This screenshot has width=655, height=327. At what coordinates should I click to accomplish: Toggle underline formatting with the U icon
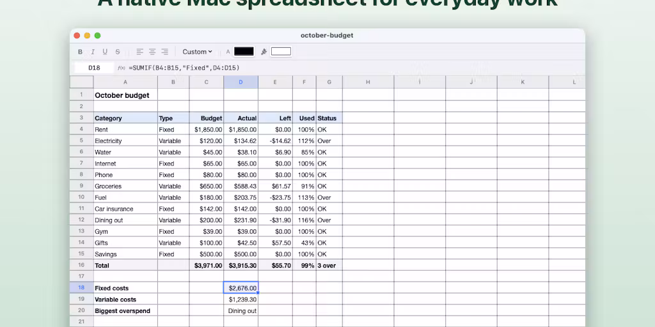[105, 52]
